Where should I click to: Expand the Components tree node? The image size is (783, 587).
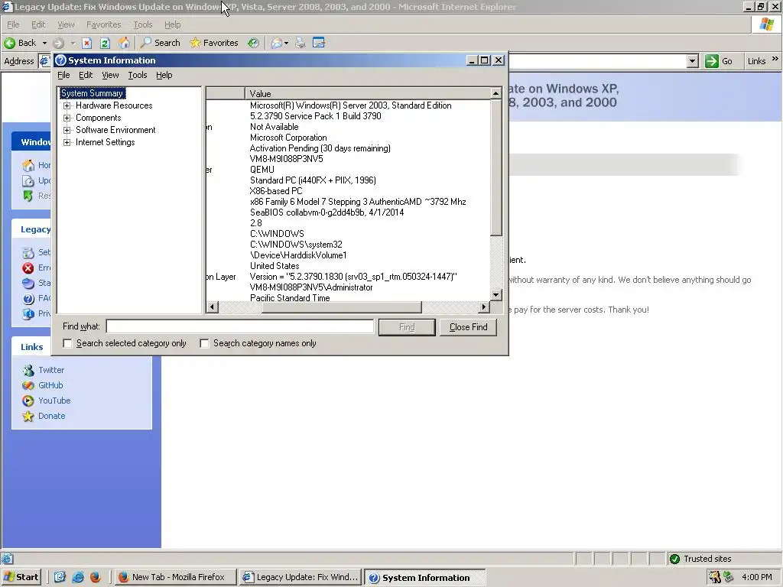[67, 118]
